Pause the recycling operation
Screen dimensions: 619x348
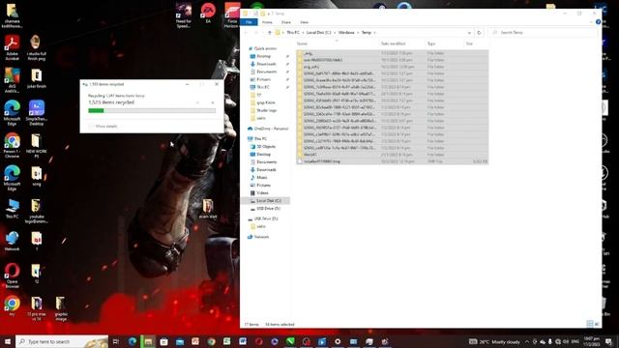click(x=197, y=102)
